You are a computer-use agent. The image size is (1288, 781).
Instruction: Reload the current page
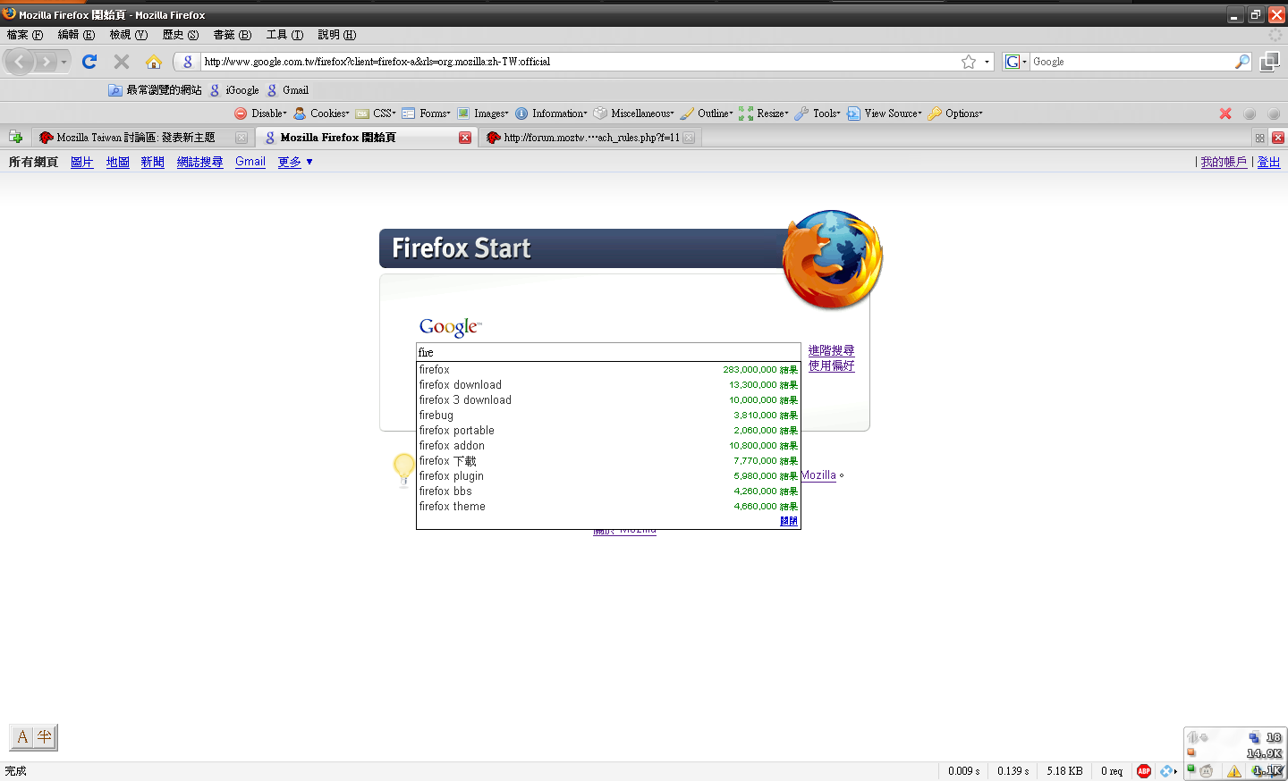[89, 62]
